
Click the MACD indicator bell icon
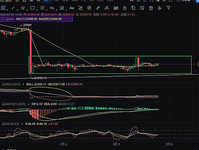click(x=4, y=104)
